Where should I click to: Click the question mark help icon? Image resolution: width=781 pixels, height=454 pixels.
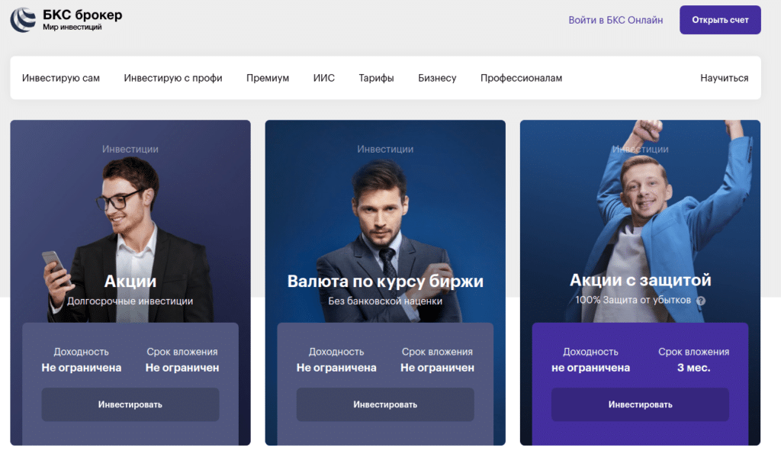tap(701, 301)
